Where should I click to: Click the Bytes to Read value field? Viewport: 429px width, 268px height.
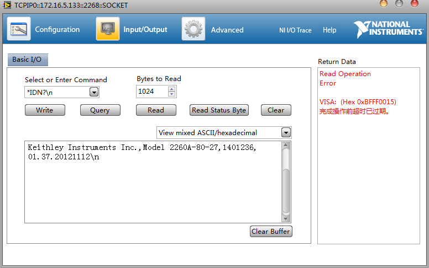(x=152, y=92)
